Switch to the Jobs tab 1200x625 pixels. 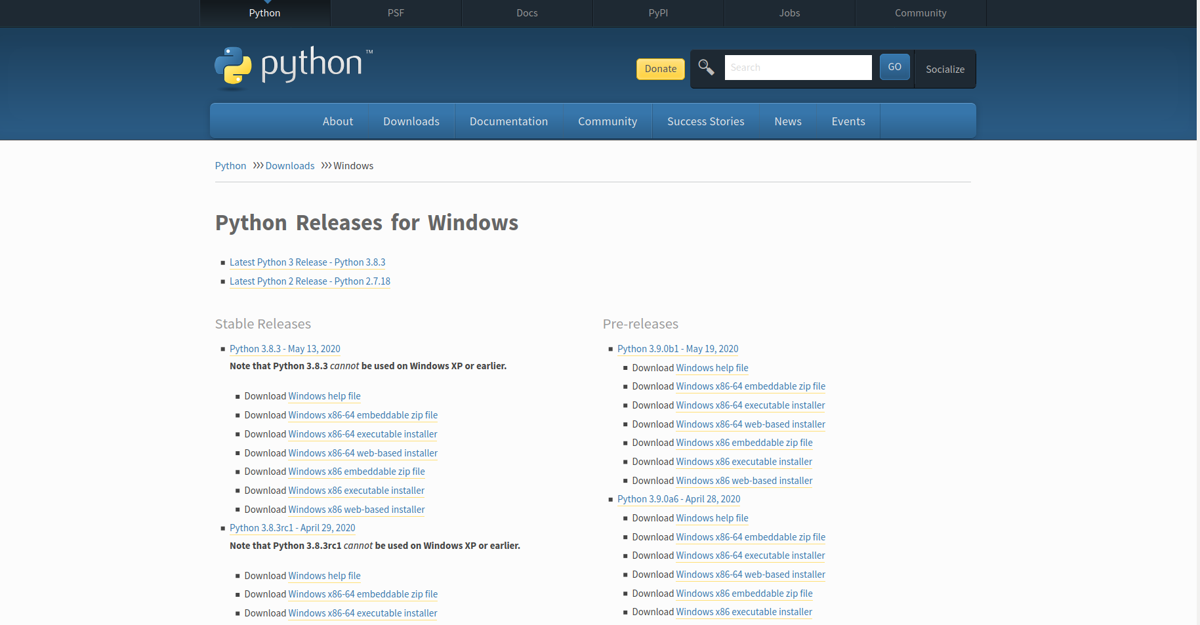tap(789, 12)
